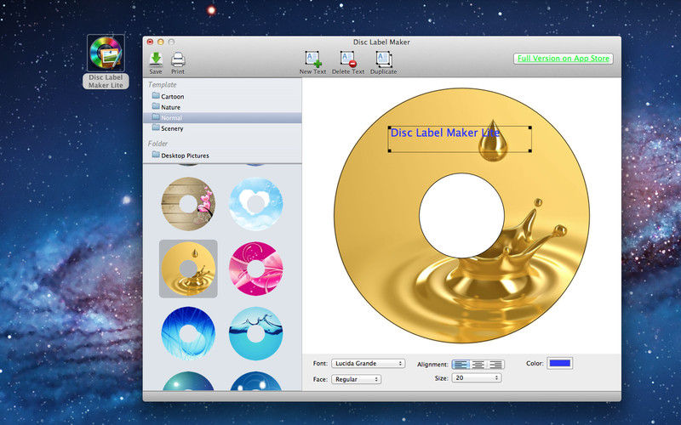
Task: Open the Face dropdown Regular
Action: (x=356, y=379)
